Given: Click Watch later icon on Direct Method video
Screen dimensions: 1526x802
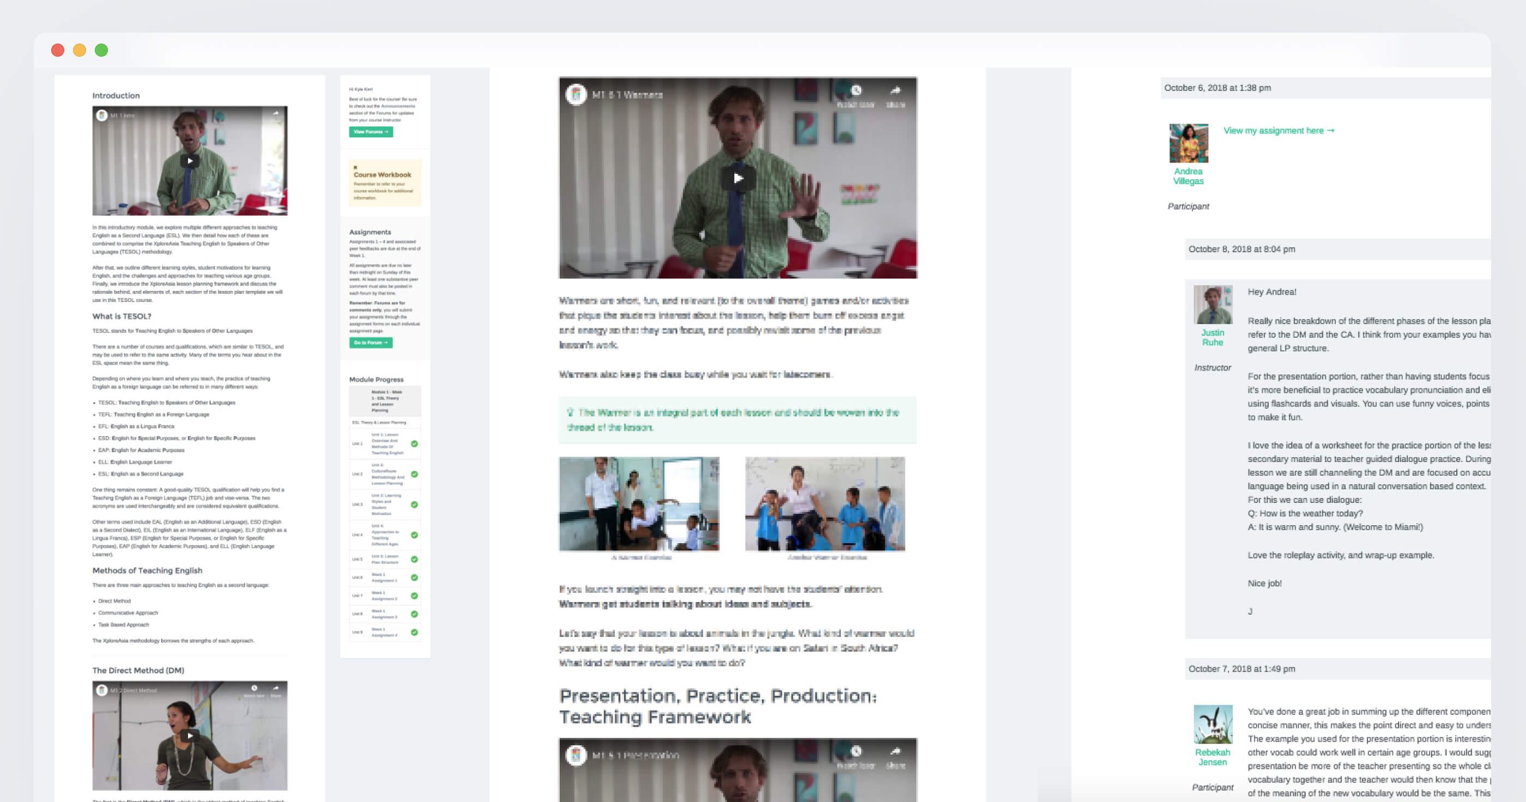Looking at the screenshot, I should pos(254,688).
